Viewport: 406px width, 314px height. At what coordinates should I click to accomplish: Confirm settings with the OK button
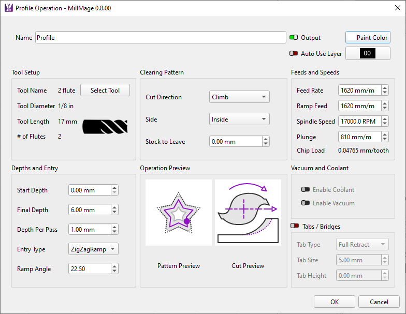pos(335,302)
